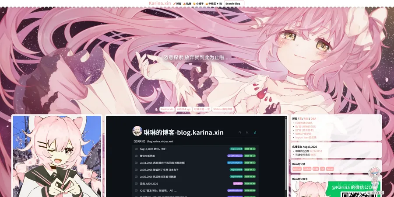This screenshot has width=394, height=197.
Task: Click the Karina.xin pink pill link
Action: [x=167, y=109]
